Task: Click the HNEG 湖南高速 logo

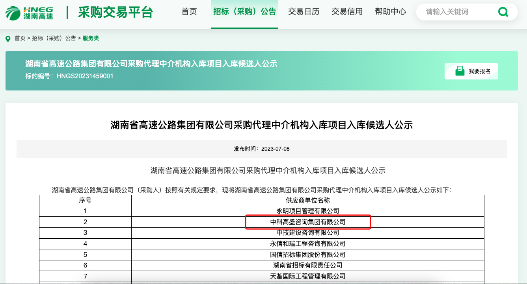Action: [29, 13]
